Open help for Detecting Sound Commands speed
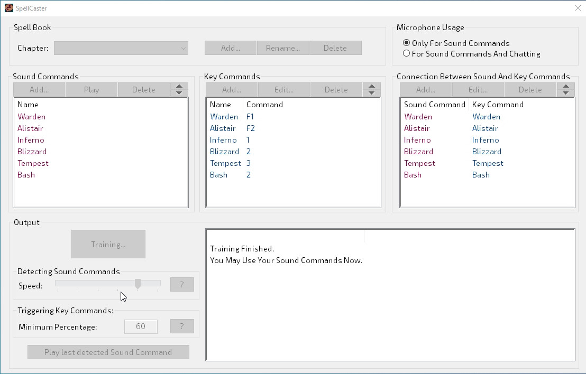The height and width of the screenshot is (374, 586). [182, 285]
